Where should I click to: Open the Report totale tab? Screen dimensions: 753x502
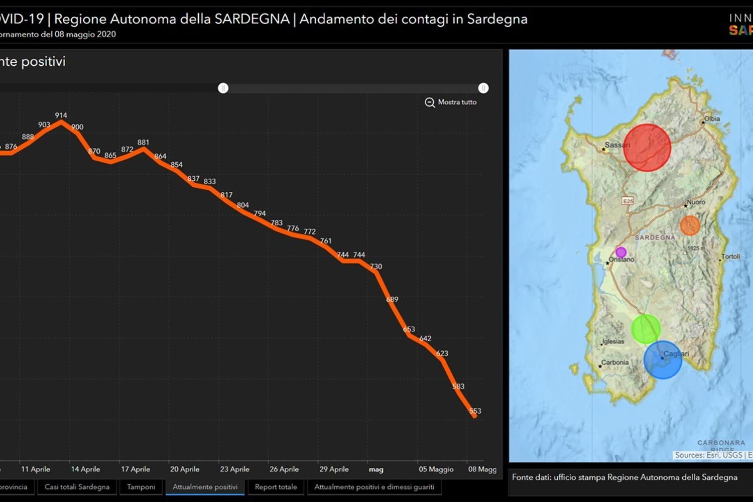point(276,487)
